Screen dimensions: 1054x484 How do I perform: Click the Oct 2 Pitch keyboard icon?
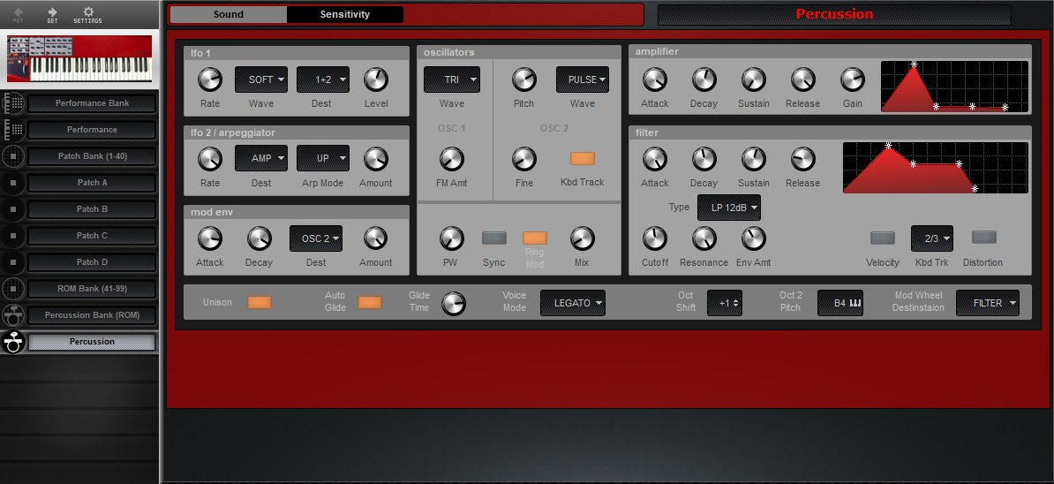[854, 303]
